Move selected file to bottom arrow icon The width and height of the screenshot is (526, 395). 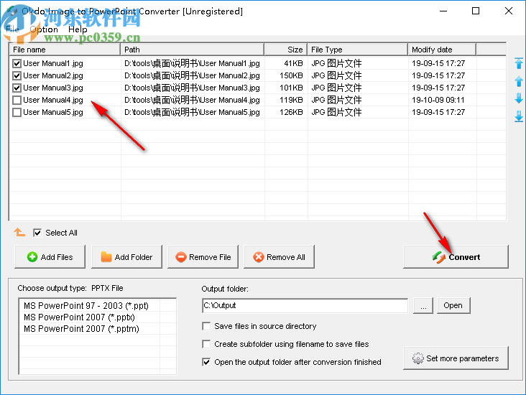coord(519,116)
